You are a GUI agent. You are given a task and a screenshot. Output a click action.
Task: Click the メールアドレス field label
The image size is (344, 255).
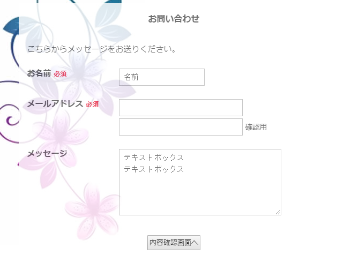pos(55,104)
